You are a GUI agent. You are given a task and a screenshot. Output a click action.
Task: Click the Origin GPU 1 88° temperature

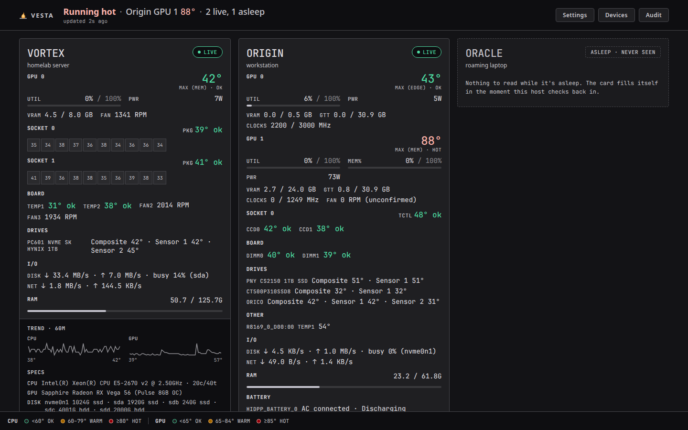[431, 140]
